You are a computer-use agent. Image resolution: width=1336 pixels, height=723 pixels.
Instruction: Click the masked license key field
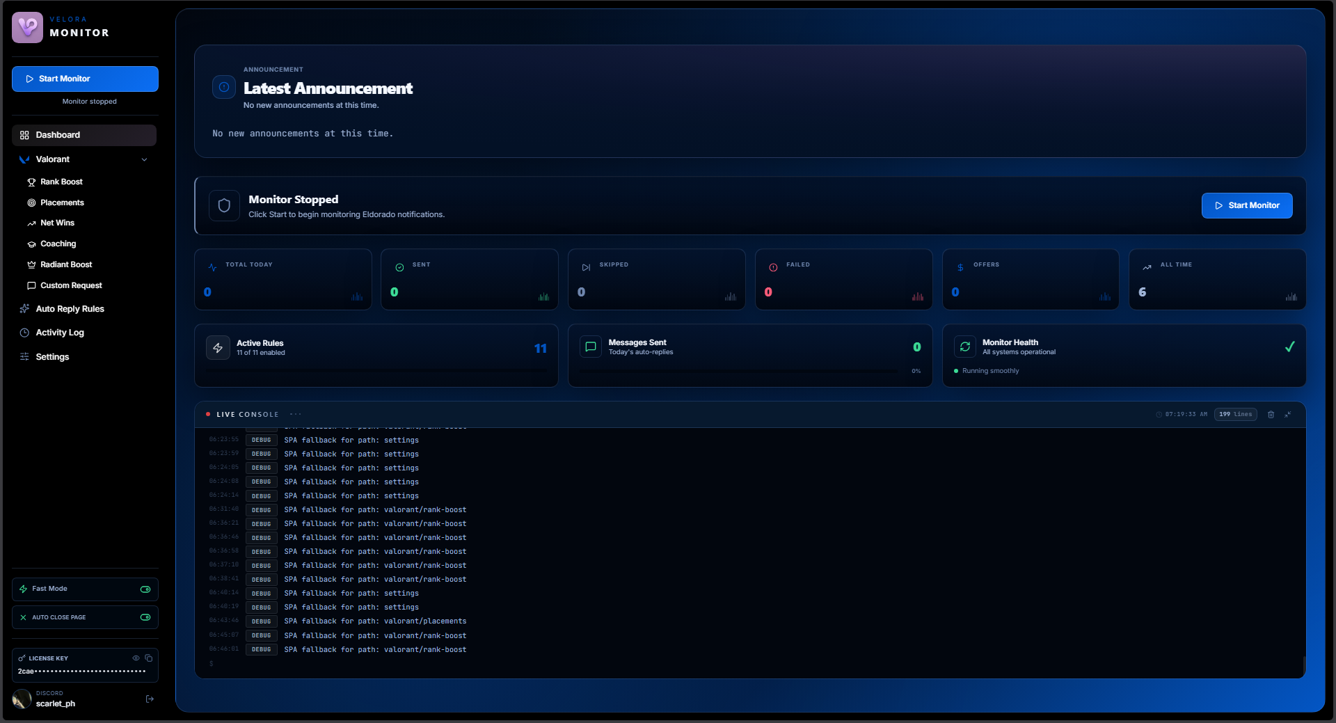(x=82, y=672)
